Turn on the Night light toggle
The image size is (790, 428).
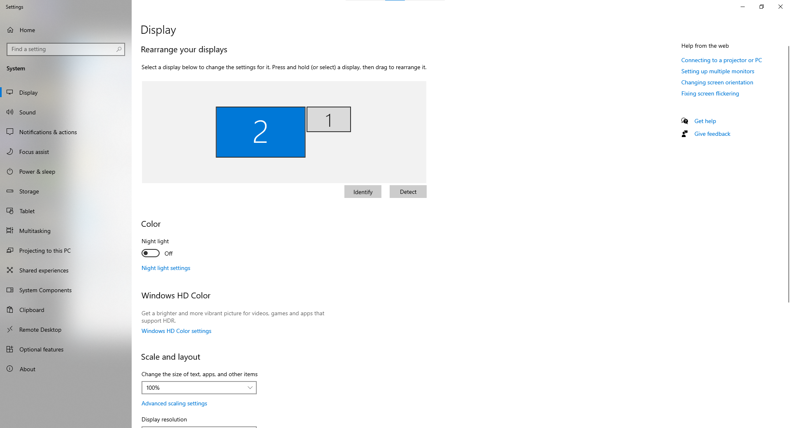point(151,253)
